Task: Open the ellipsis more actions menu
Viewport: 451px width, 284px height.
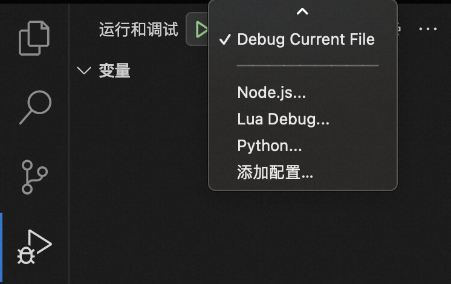Action: [427, 29]
